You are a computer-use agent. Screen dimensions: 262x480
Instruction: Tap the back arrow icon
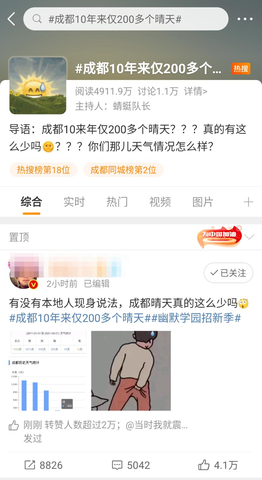tap(11, 19)
